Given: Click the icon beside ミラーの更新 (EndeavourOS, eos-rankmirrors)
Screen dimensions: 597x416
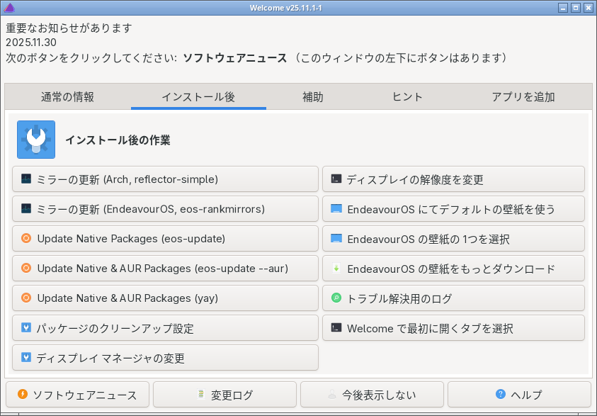Looking at the screenshot, I should 26,208.
